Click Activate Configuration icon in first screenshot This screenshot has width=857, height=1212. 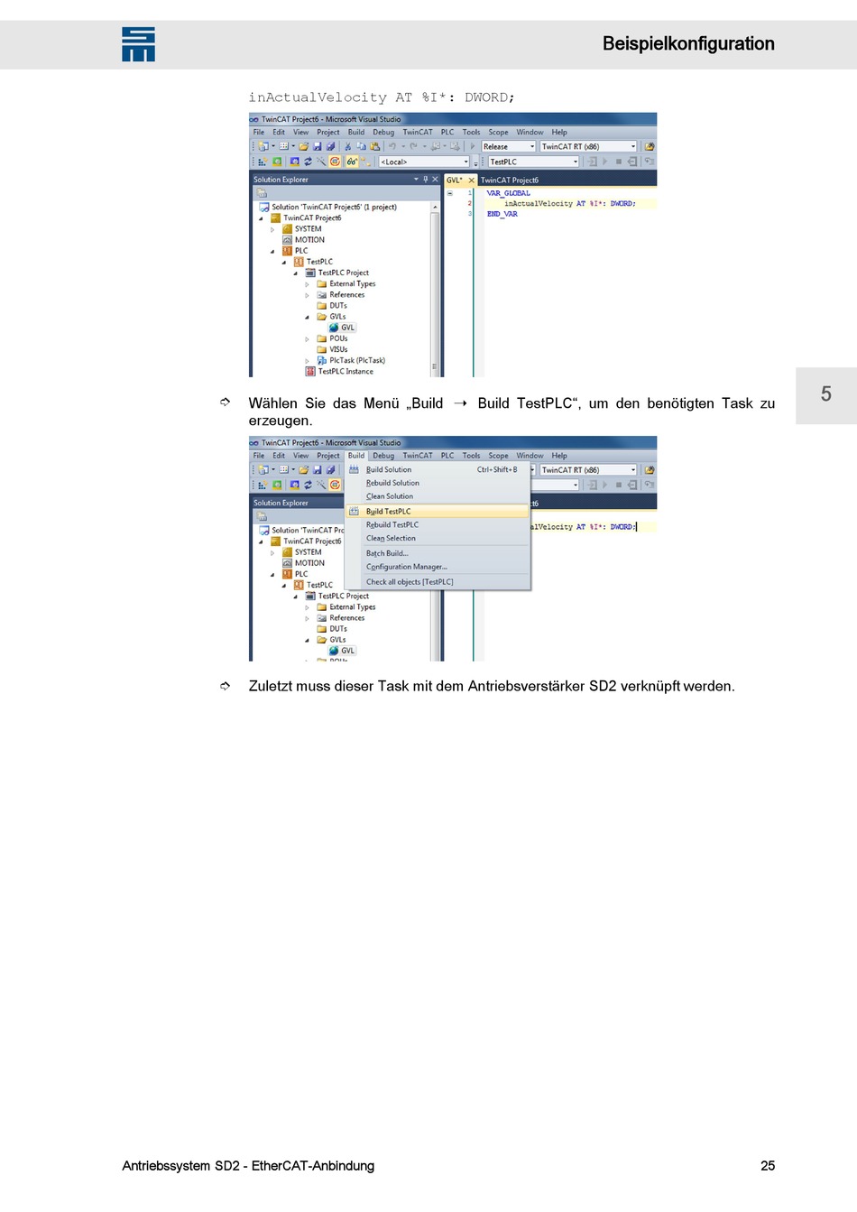coord(262,162)
